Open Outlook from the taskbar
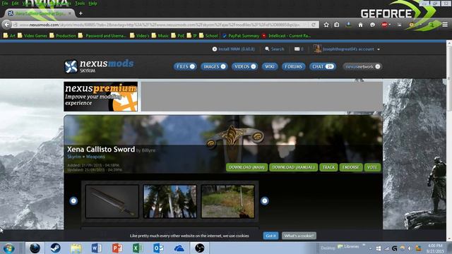This screenshot has width=452, height=254. click(158, 248)
